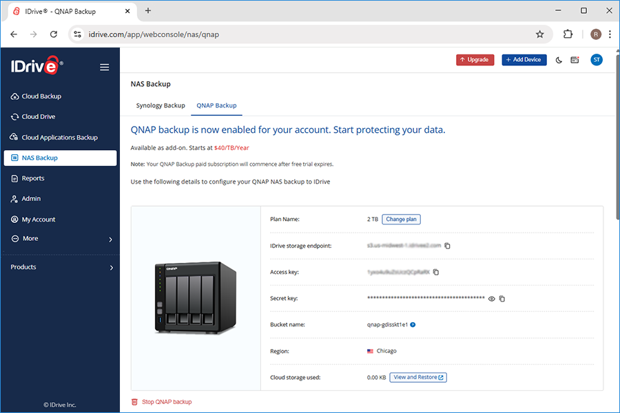
Task: Click the View and Restore button
Action: (418, 377)
